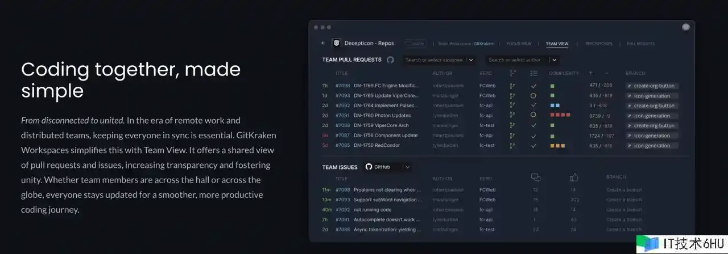This screenshot has width=728, height=254.
Task: Toggle the Cloud switch near workspace name
Action: 415,43
